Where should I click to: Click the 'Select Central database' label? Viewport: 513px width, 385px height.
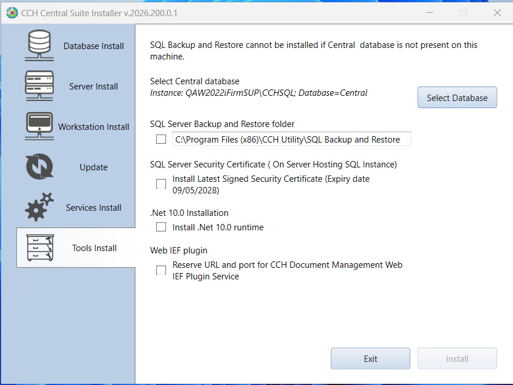coord(195,81)
